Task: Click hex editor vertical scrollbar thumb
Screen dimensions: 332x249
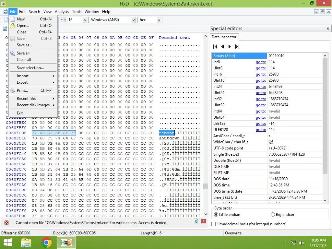Action: click(205, 186)
